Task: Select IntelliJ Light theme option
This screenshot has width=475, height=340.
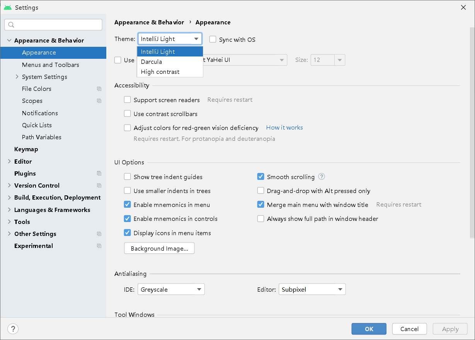Action: point(170,51)
